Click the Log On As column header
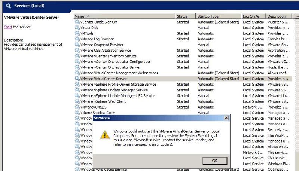 click(x=253, y=16)
